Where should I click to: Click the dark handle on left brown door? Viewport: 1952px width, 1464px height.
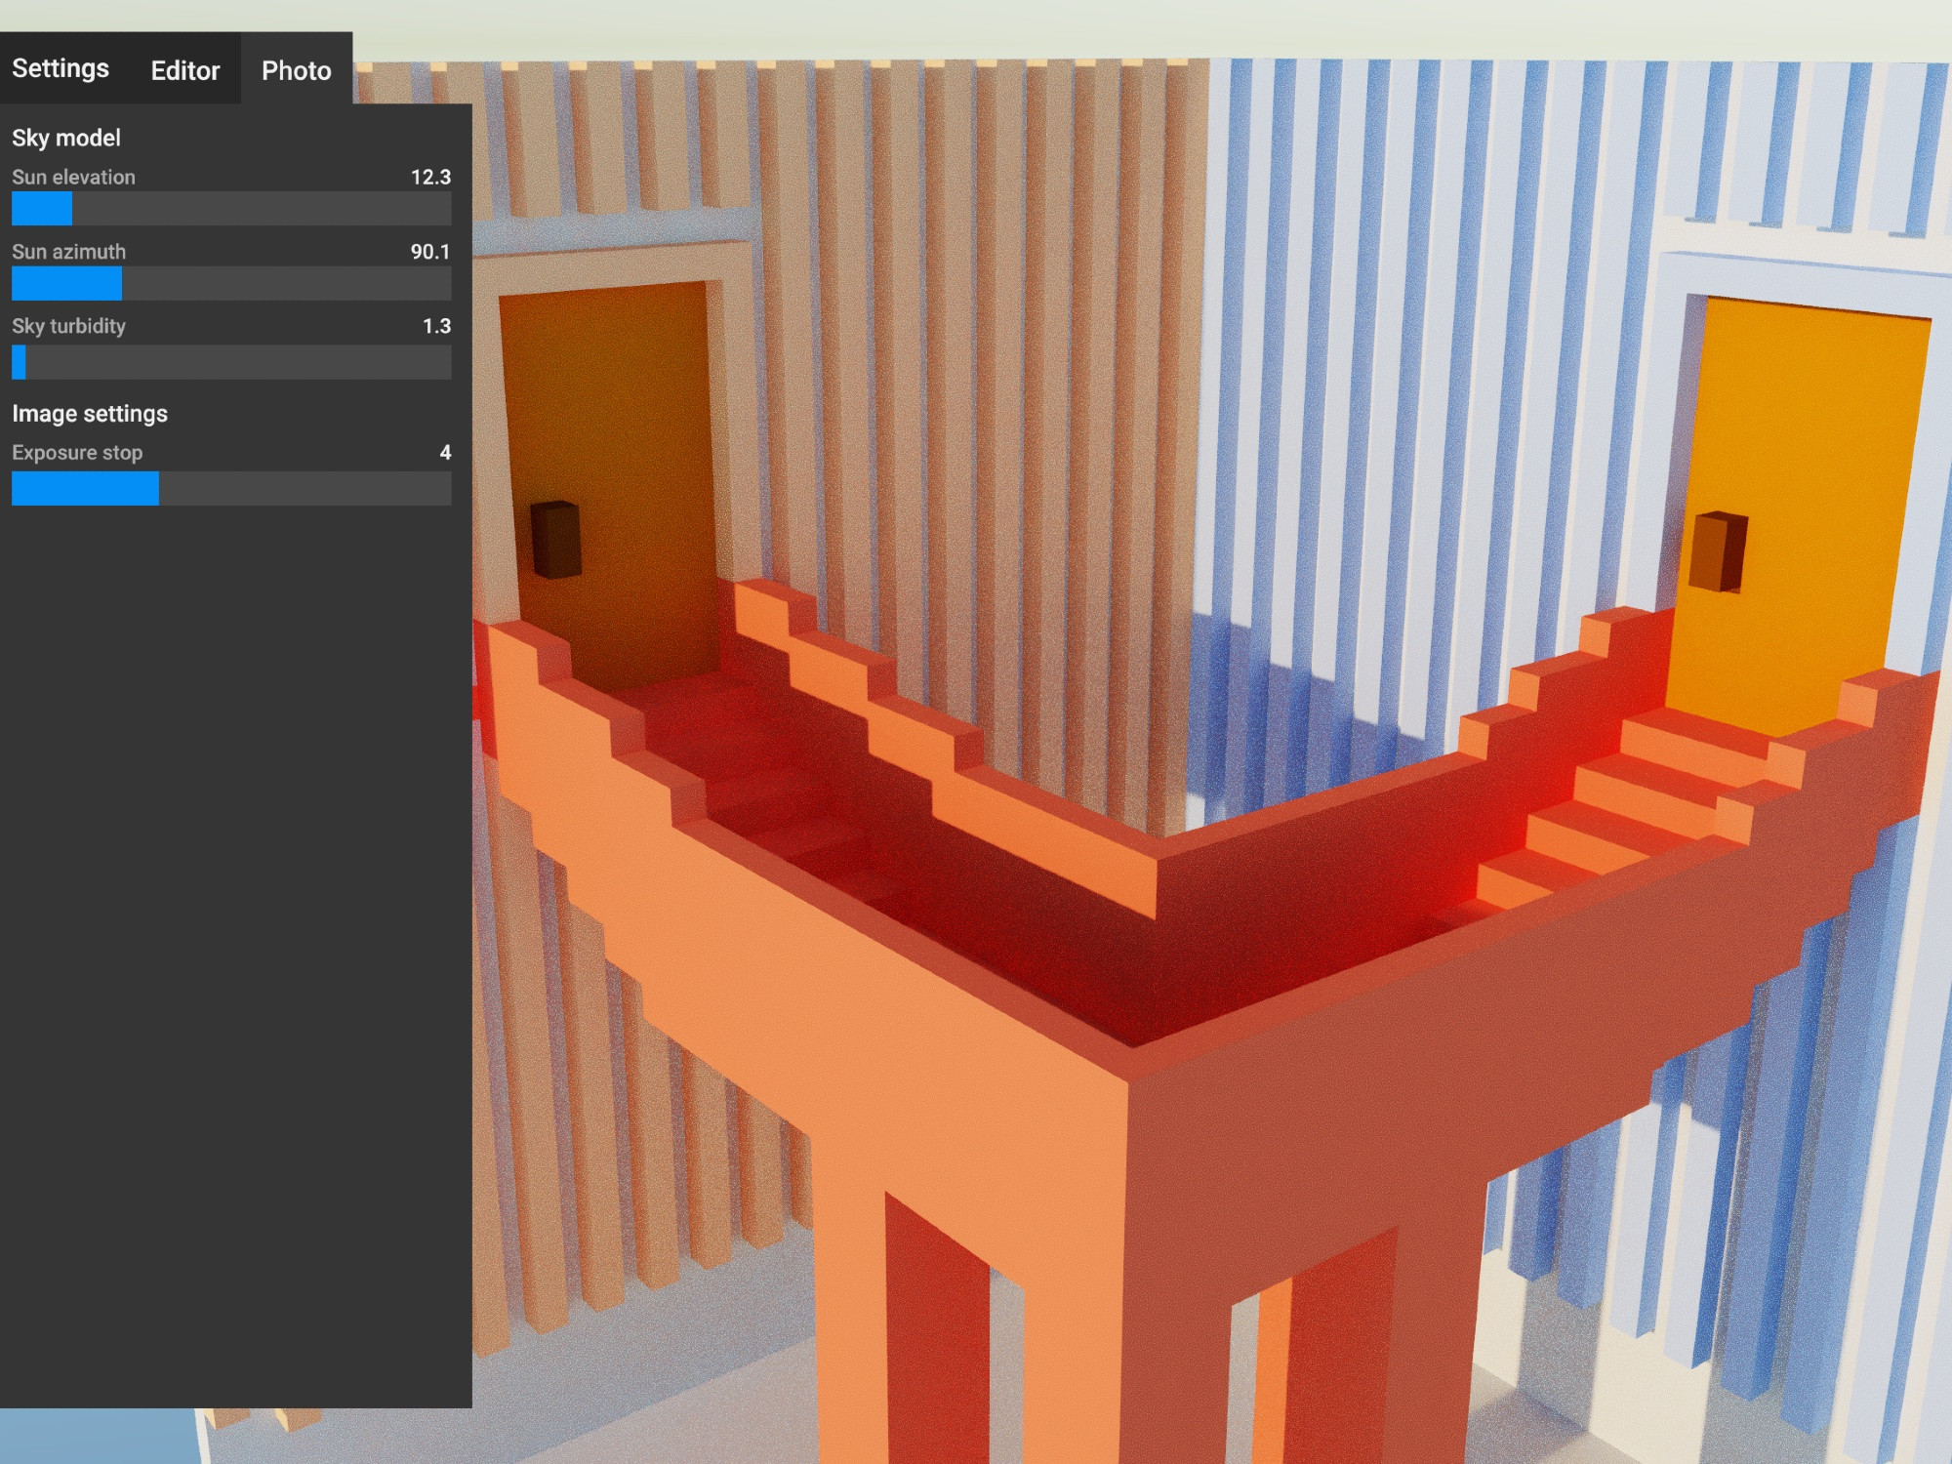pos(555,539)
